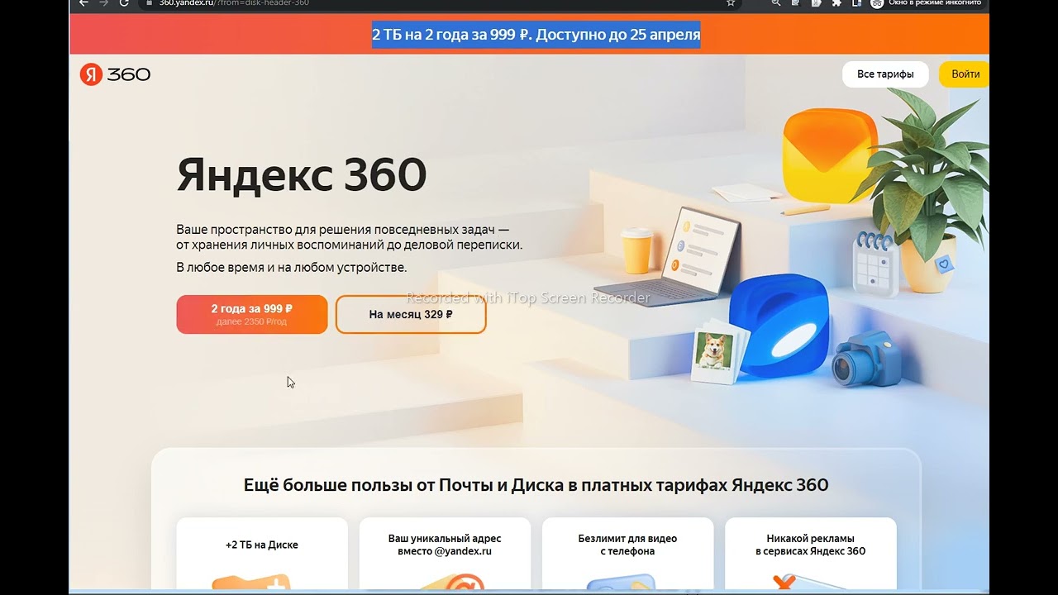Open the Никакой рекламы в сервисах card
Screen dimensions: 1058x595
click(x=810, y=555)
